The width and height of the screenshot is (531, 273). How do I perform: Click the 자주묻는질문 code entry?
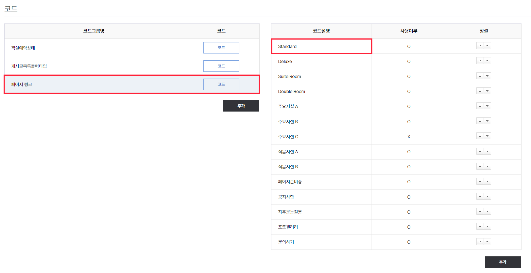pyautogui.click(x=290, y=212)
